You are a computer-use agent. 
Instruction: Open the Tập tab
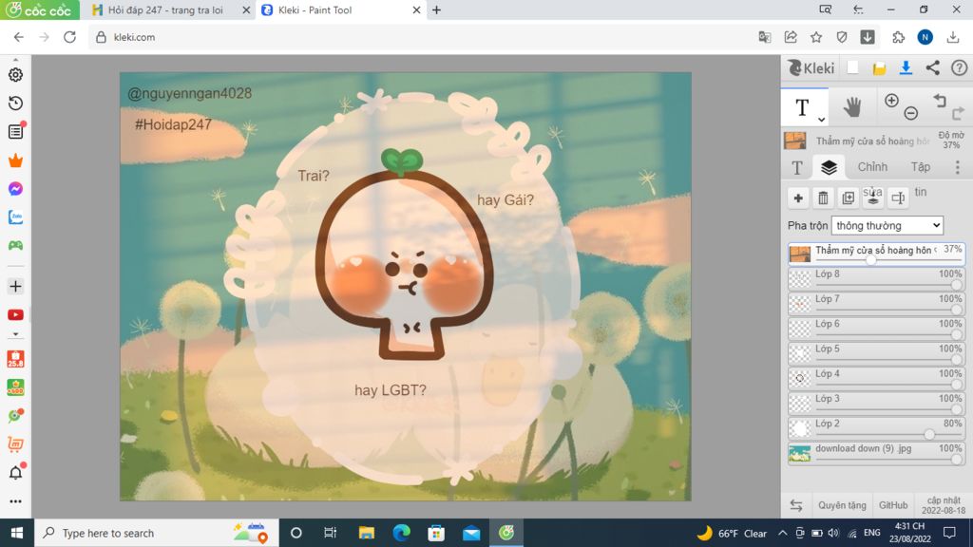point(920,167)
